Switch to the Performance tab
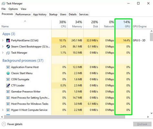This screenshot has height=129, width=153. point(23,15)
